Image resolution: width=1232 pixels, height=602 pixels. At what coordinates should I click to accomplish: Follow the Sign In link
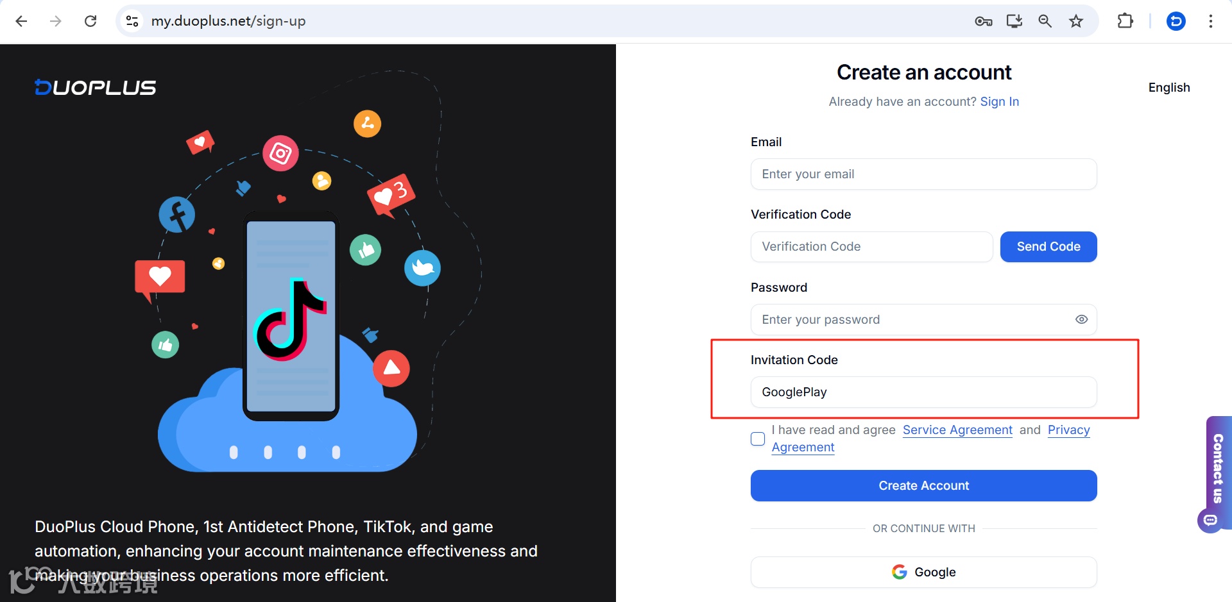pyautogui.click(x=999, y=101)
